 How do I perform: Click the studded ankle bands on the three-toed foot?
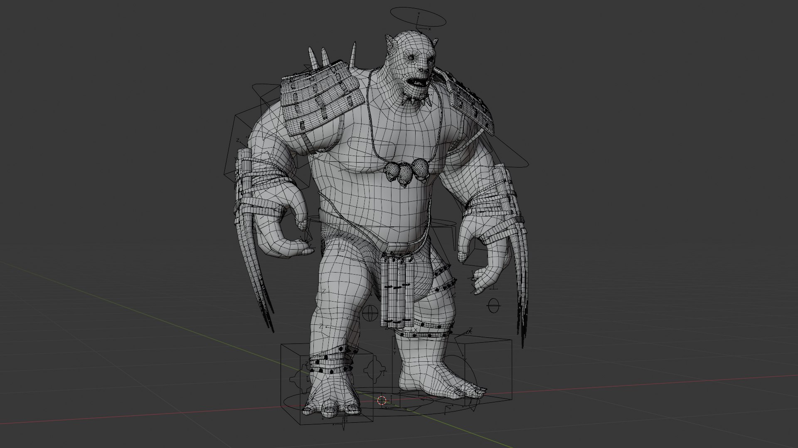(x=332, y=364)
